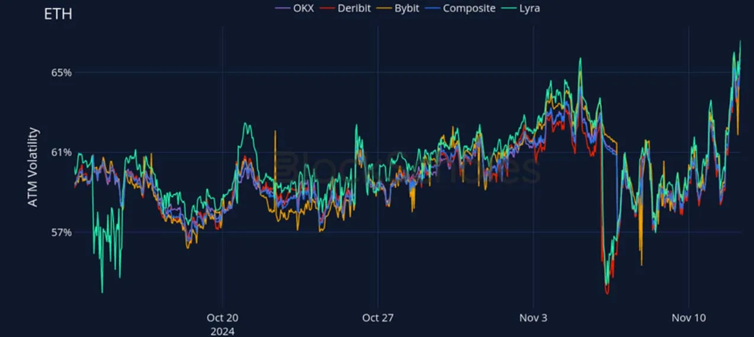Click the Nov 10 x-axis label
The height and width of the screenshot is (337, 754).
(689, 318)
